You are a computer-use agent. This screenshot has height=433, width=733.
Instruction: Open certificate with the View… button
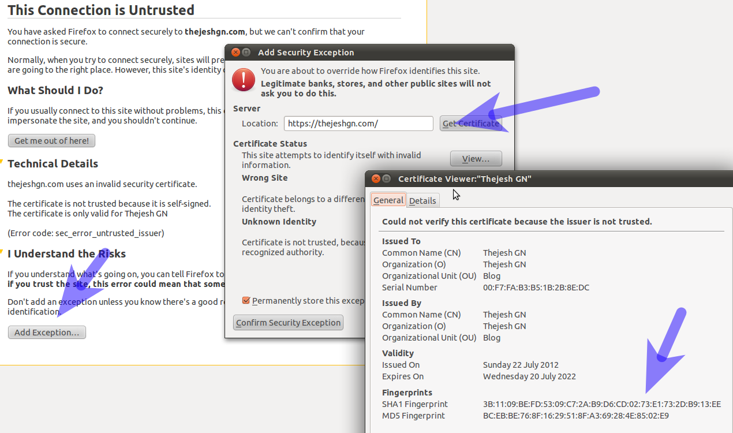[476, 159]
